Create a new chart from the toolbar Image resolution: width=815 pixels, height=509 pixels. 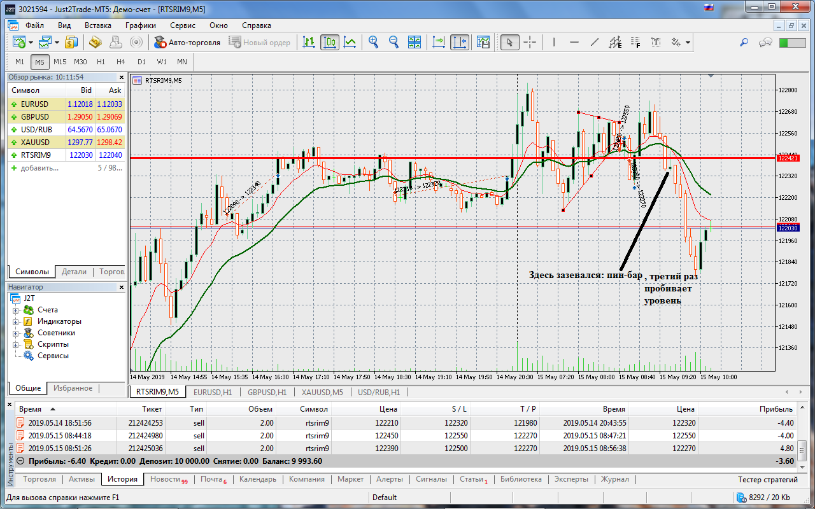point(18,43)
